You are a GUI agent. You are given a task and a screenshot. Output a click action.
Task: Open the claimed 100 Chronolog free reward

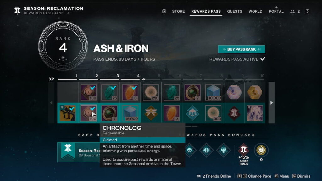88,92
